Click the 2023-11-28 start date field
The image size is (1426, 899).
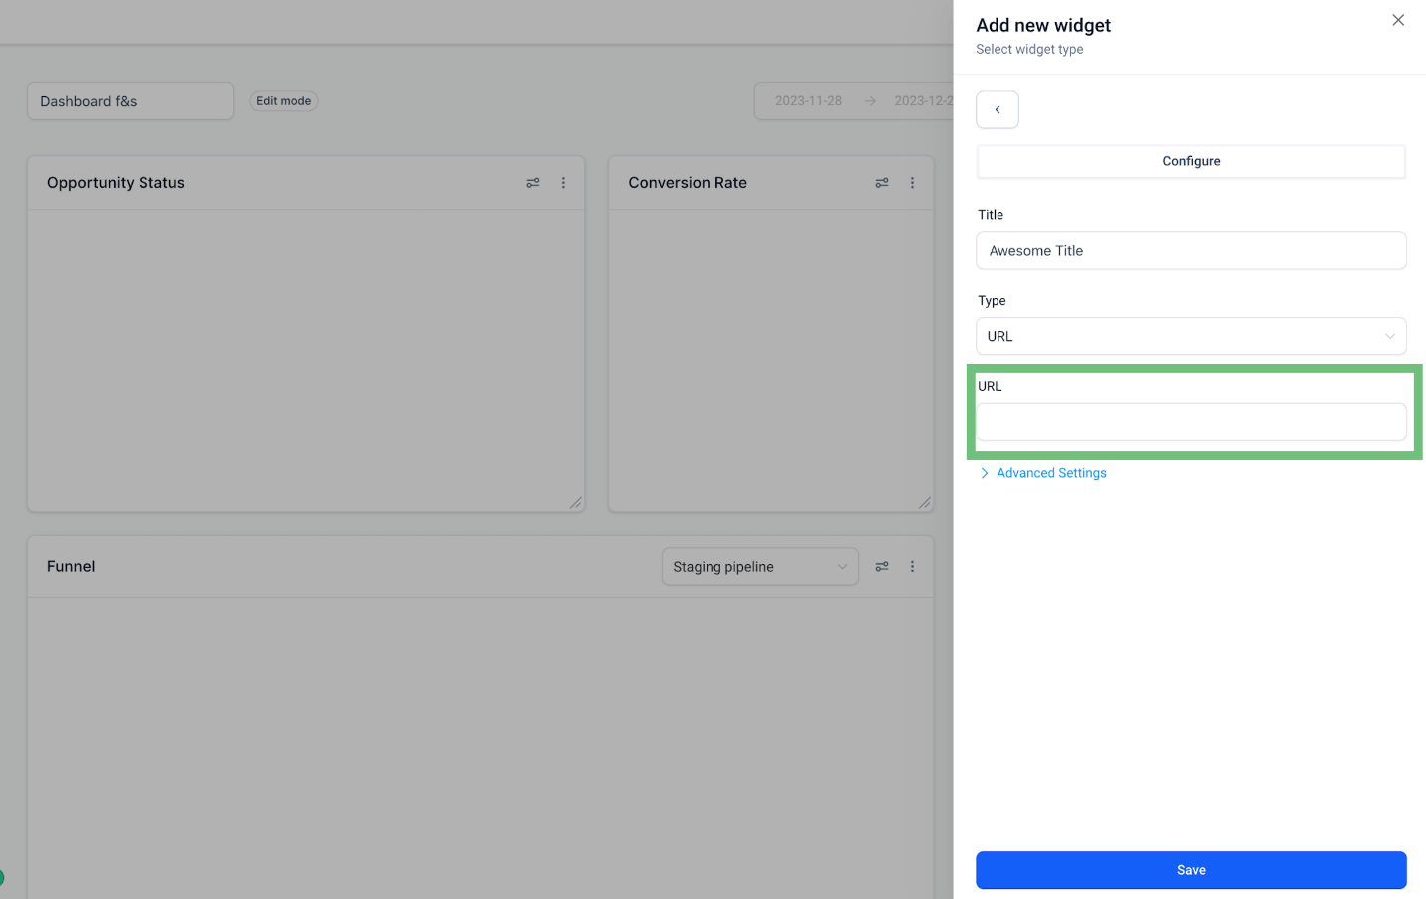point(808,101)
